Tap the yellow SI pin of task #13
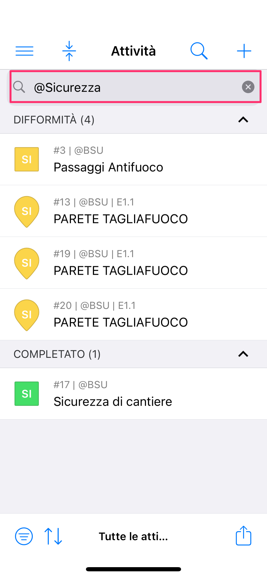 click(27, 212)
